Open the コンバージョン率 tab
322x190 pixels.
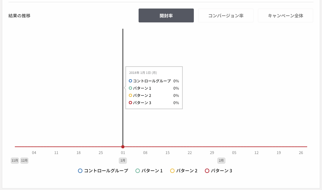pos(226,15)
